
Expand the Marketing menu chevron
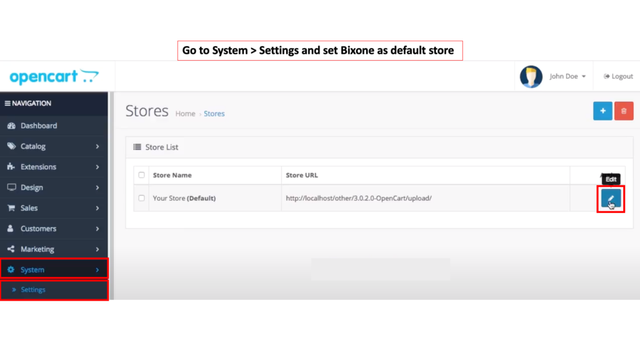[97, 249]
